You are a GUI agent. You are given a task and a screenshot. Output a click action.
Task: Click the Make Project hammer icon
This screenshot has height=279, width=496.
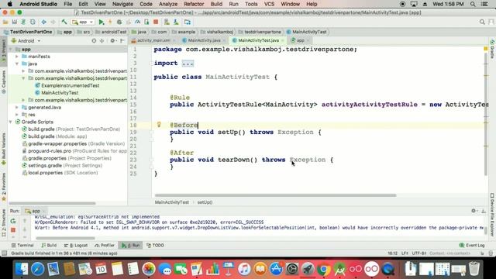coord(64,22)
